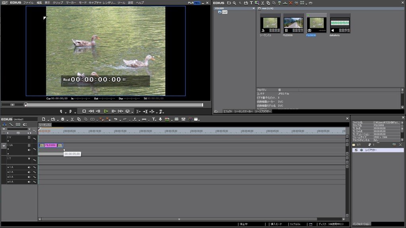The width and height of the screenshot is (406, 228).
Task: Click the Insert/Overwrite mode icon above tracks
Action: point(4,125)
